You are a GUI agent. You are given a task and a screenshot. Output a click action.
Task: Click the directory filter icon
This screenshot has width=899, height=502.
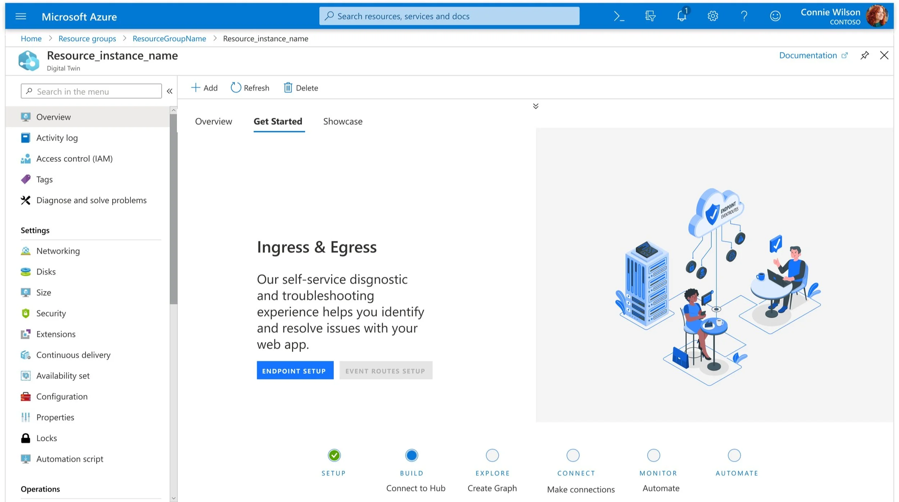650,16
